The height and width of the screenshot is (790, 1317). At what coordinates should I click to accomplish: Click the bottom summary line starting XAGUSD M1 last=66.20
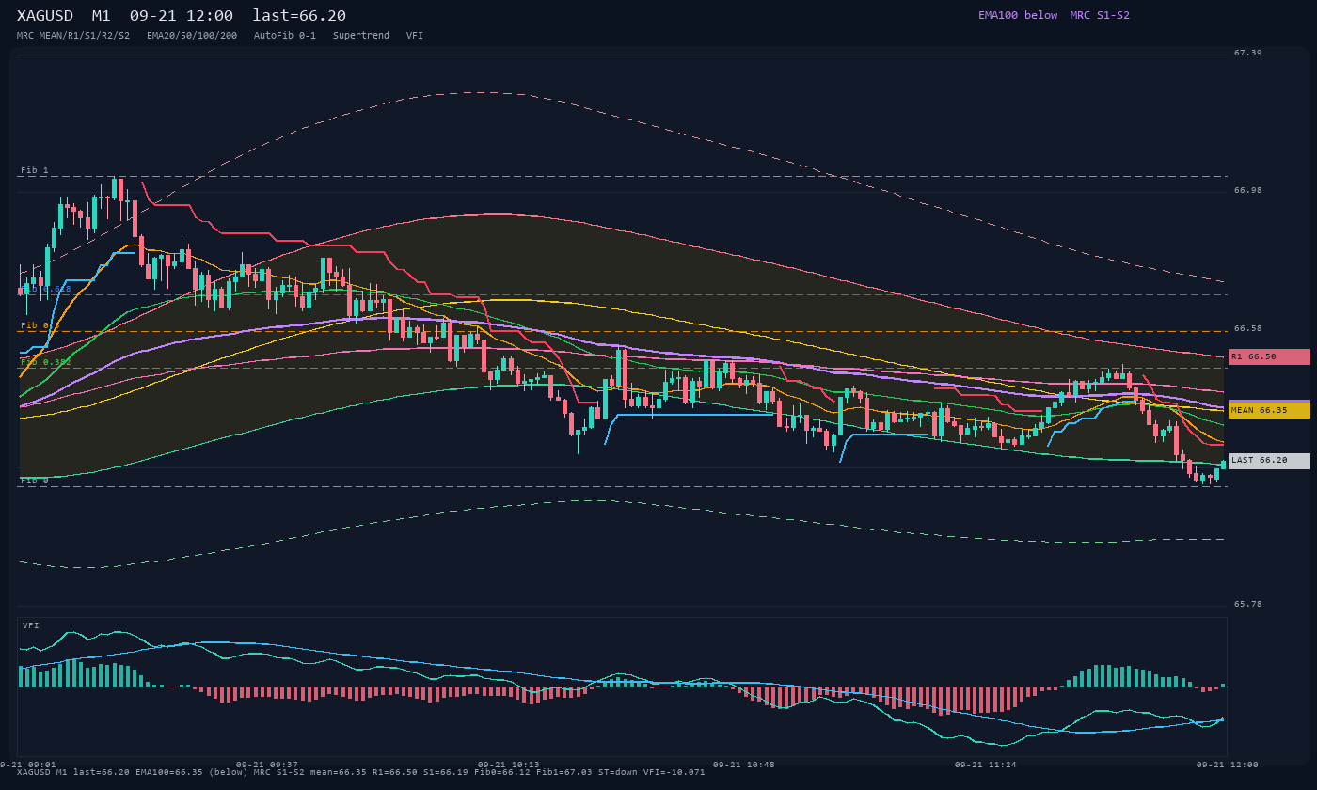[360, 772]
